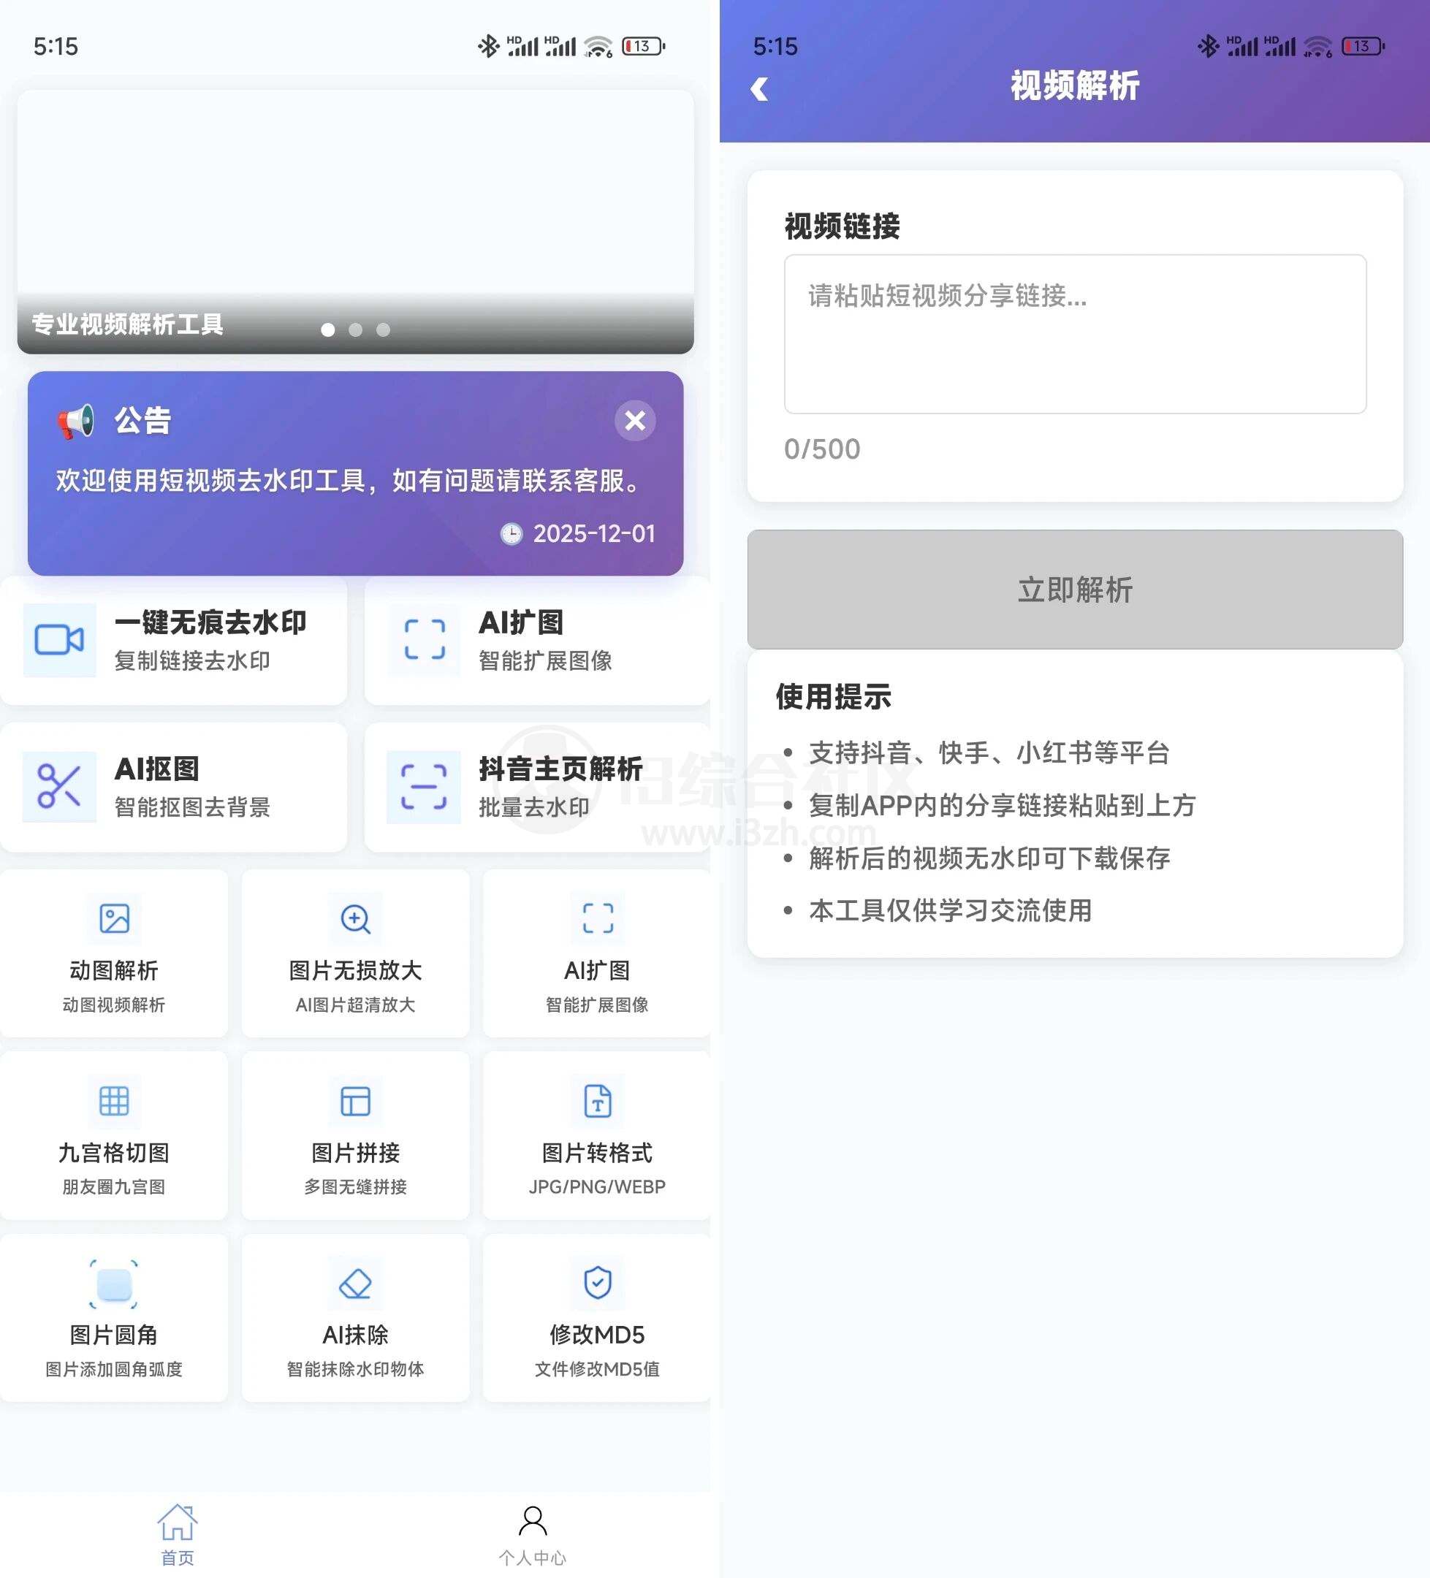
Task: Open the 图片拼接 image stitching tool
Action: click(355, 1135)
